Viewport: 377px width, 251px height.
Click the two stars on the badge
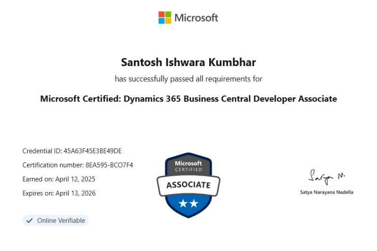point(188,203)
